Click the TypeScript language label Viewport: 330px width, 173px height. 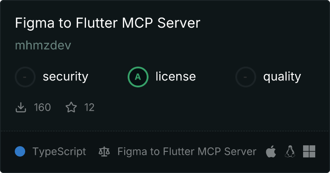(x=59, y=152)
